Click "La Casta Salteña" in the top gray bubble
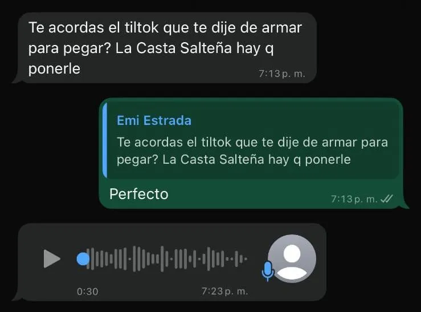This screenshot has height=312, width=421. pos(174,48)
